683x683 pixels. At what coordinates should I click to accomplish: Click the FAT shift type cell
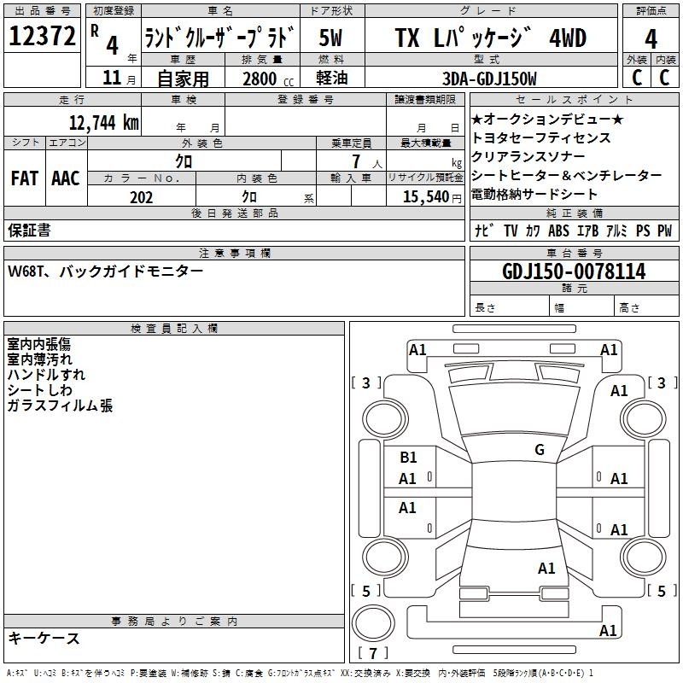[24, 178]
